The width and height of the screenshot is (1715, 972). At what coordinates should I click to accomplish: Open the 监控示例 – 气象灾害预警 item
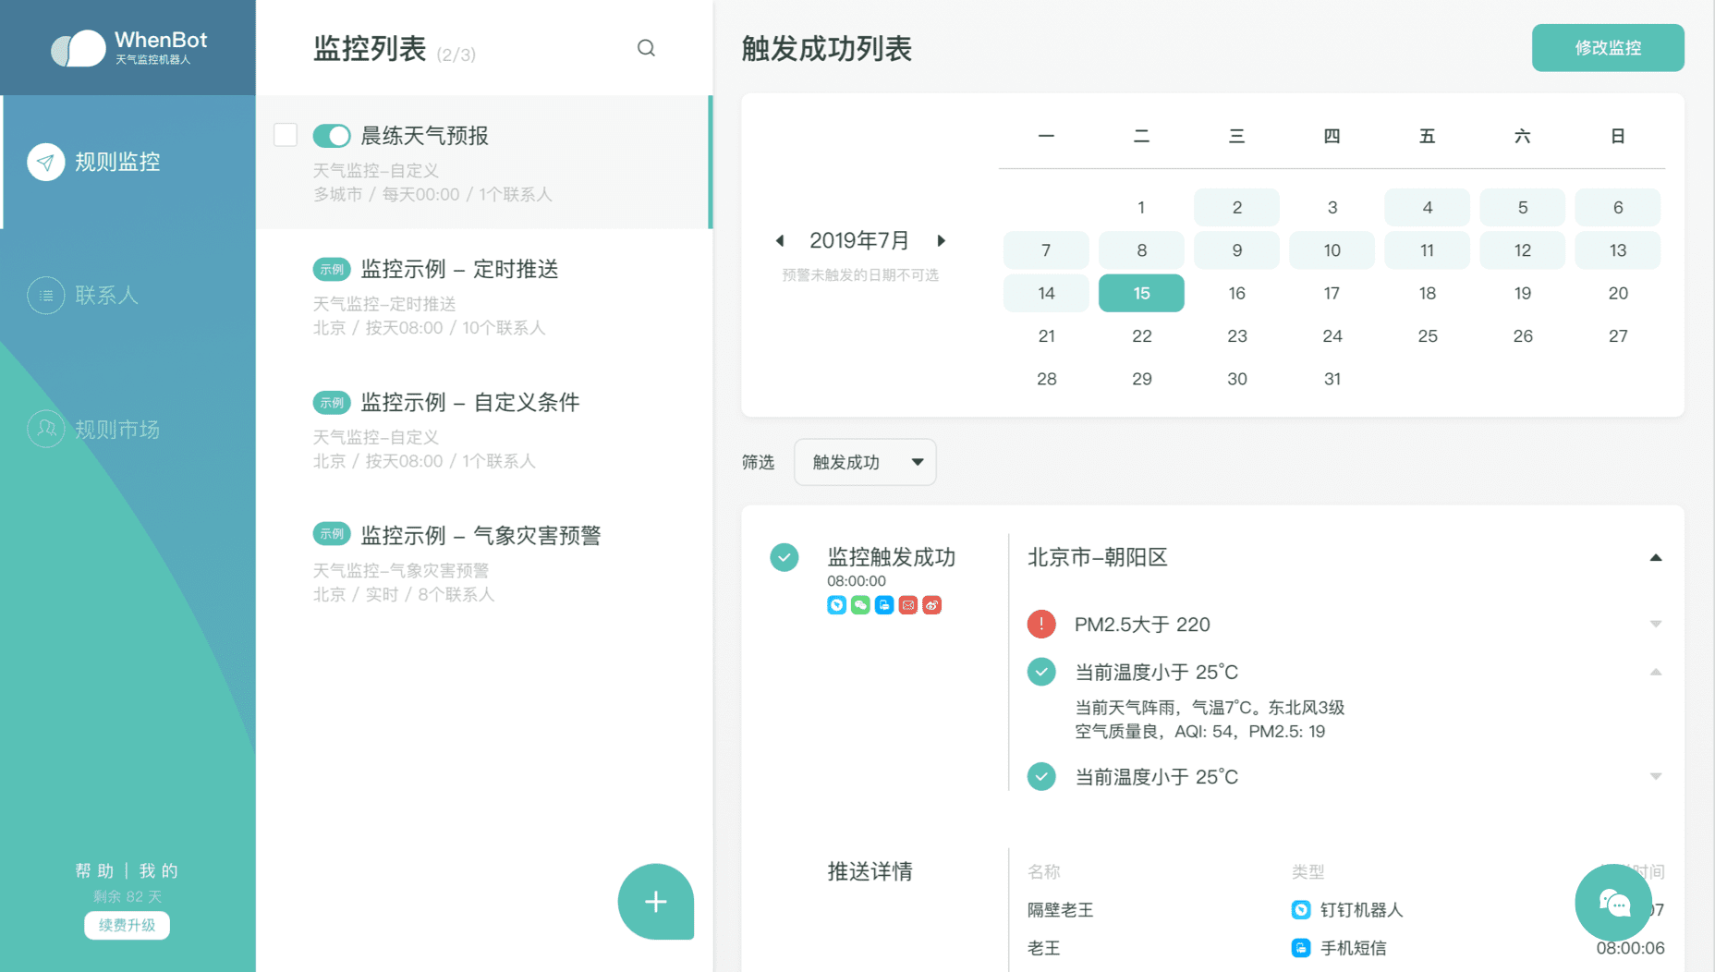[480, 536]
